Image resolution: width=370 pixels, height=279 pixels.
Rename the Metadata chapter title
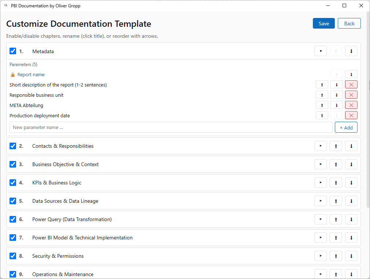[x=43, y=51]
